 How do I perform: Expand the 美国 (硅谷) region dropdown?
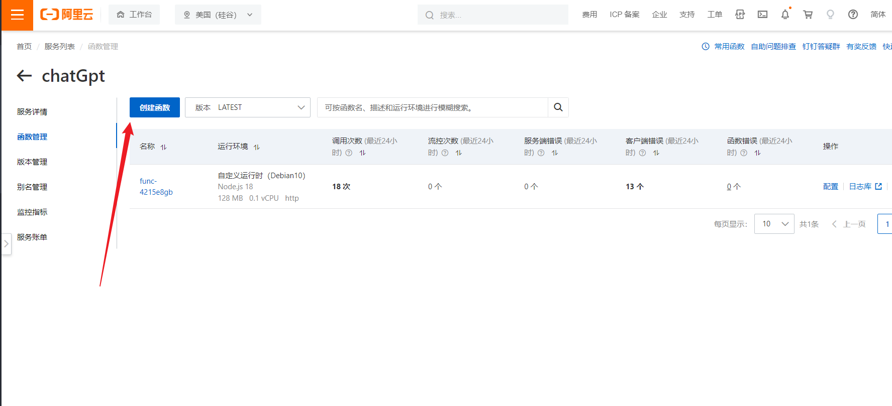[x=218, y=15]
